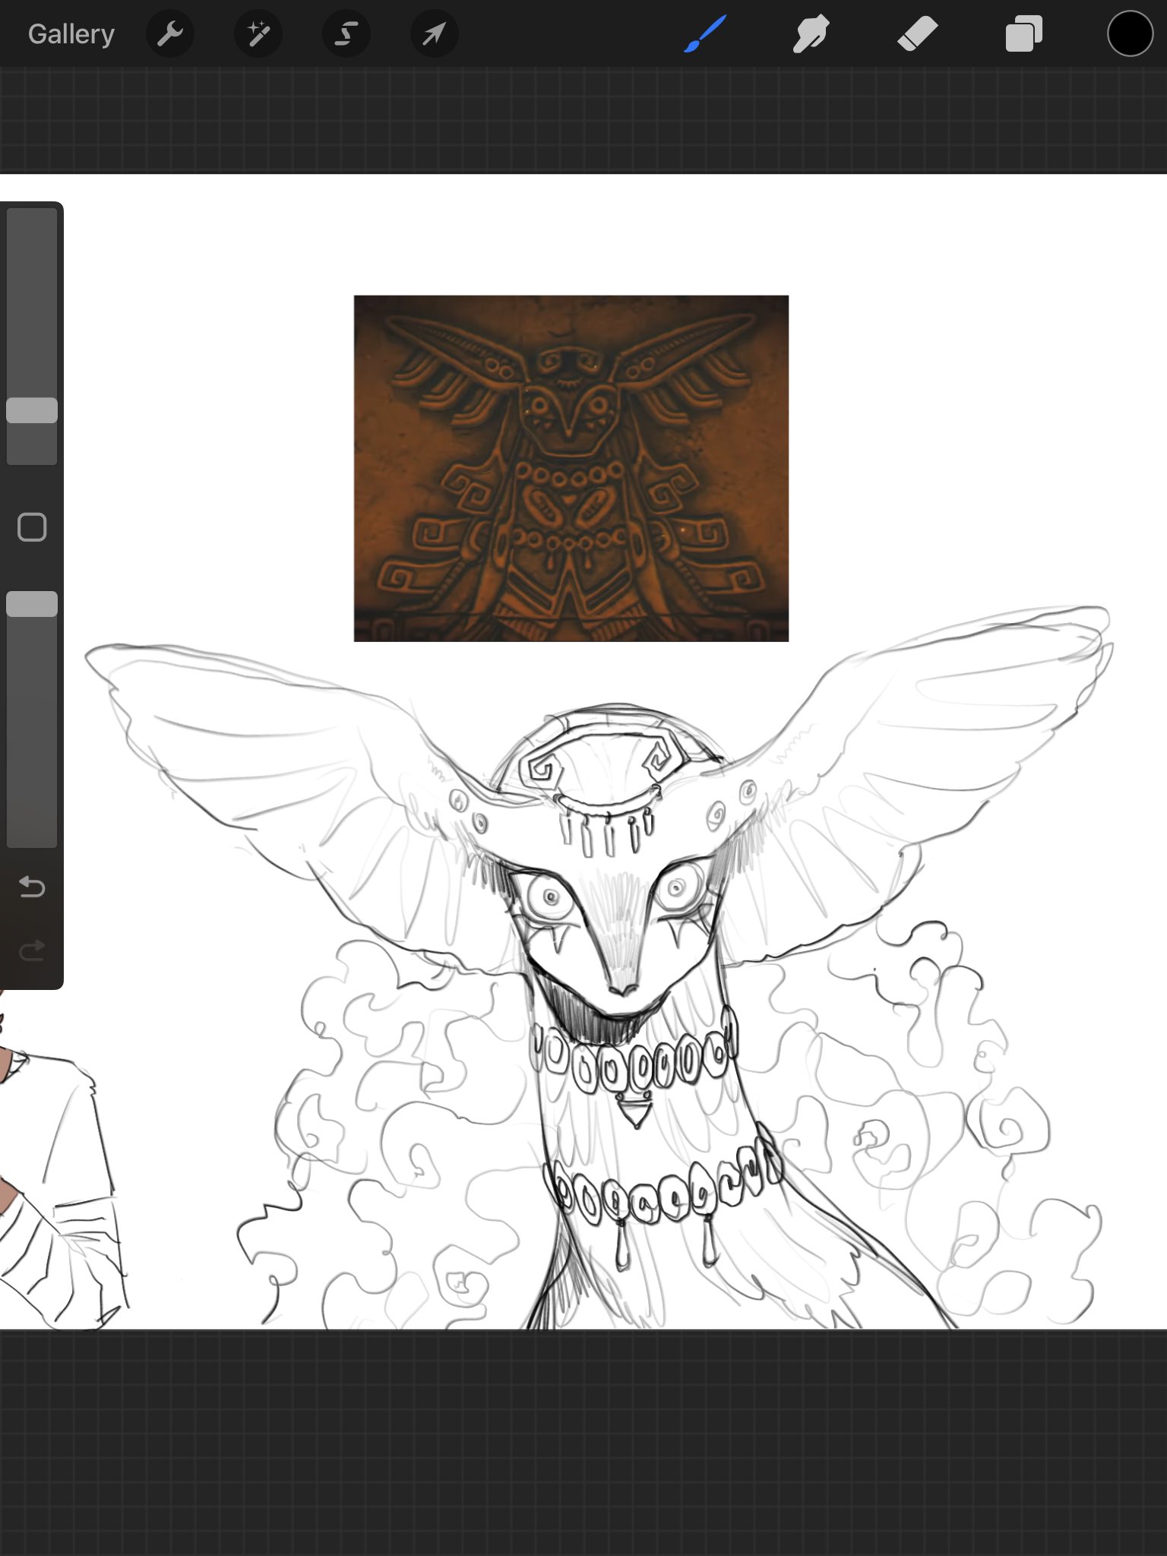Return to the Gallery

pyautogui.click(x=71, y=34)
